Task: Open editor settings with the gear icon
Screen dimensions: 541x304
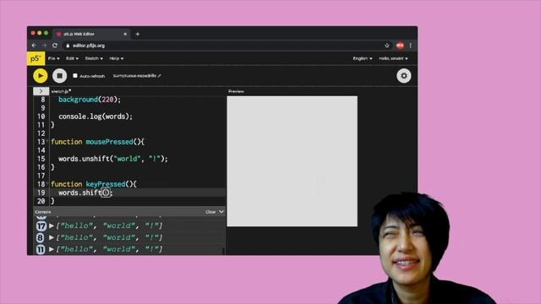Action: click(404, 76)
